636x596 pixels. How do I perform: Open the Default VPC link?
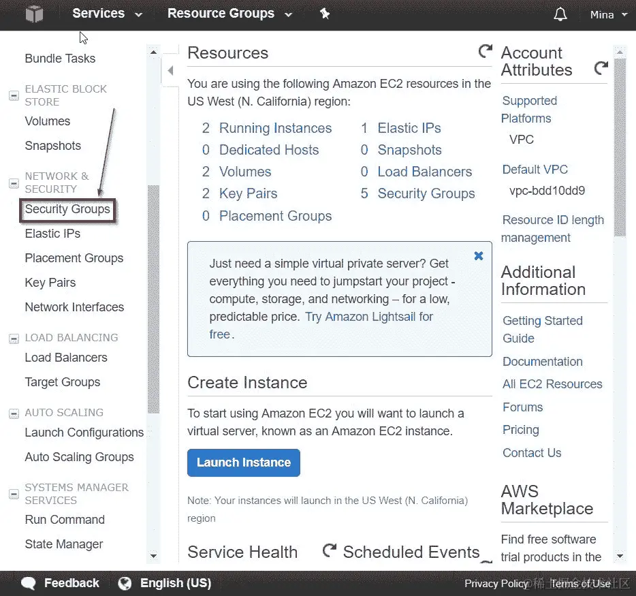pos(535,170)
